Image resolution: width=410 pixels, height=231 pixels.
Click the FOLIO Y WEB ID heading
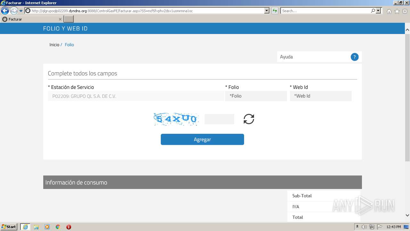click(x=65, y=29)
